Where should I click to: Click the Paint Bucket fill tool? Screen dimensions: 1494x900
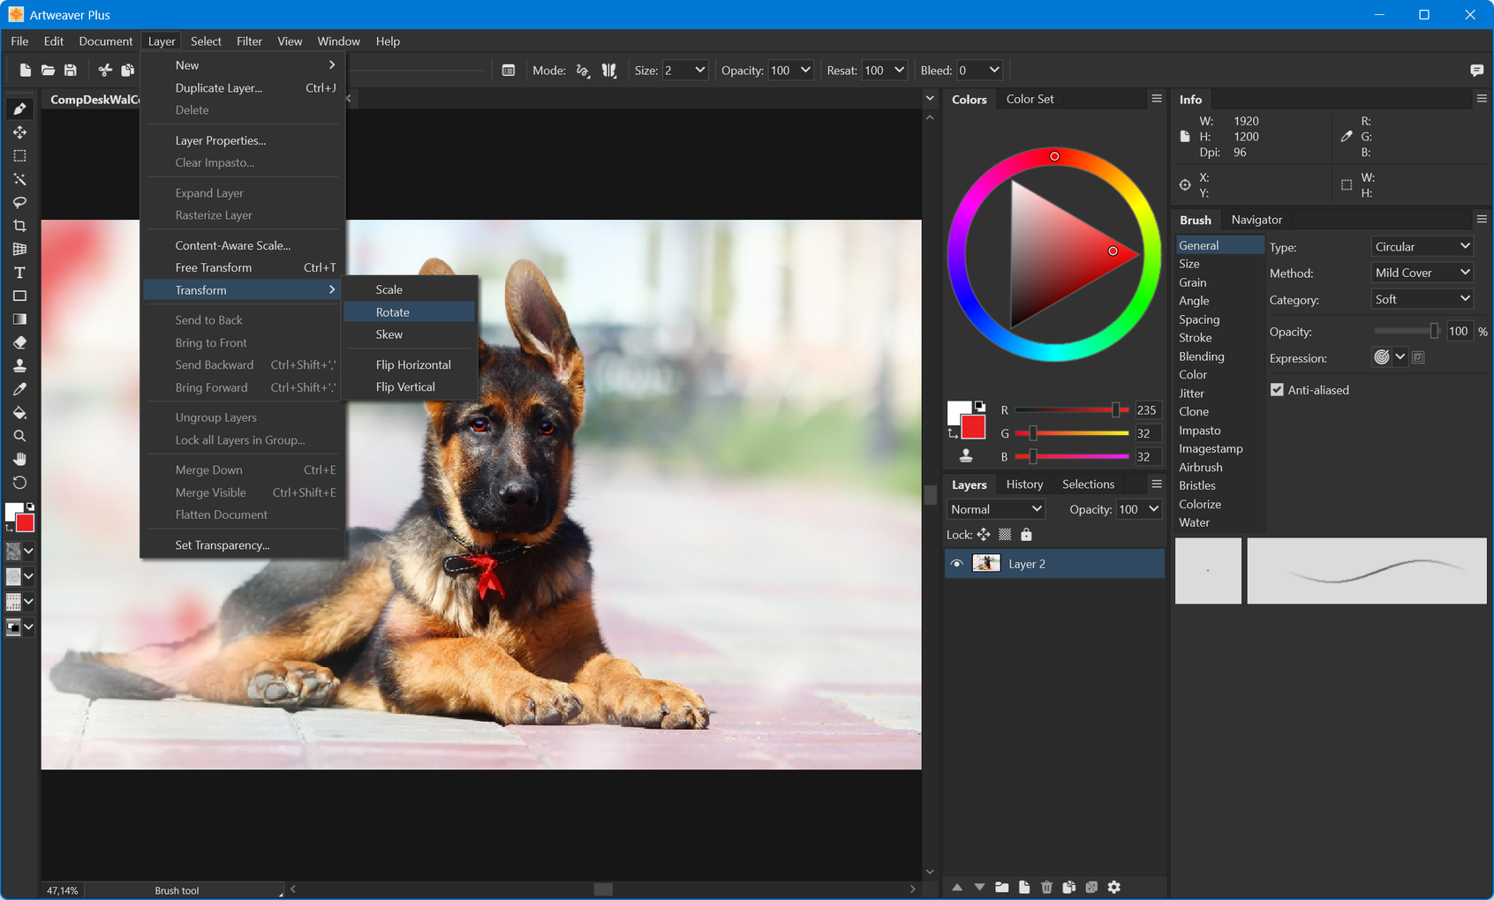[19, 413]
